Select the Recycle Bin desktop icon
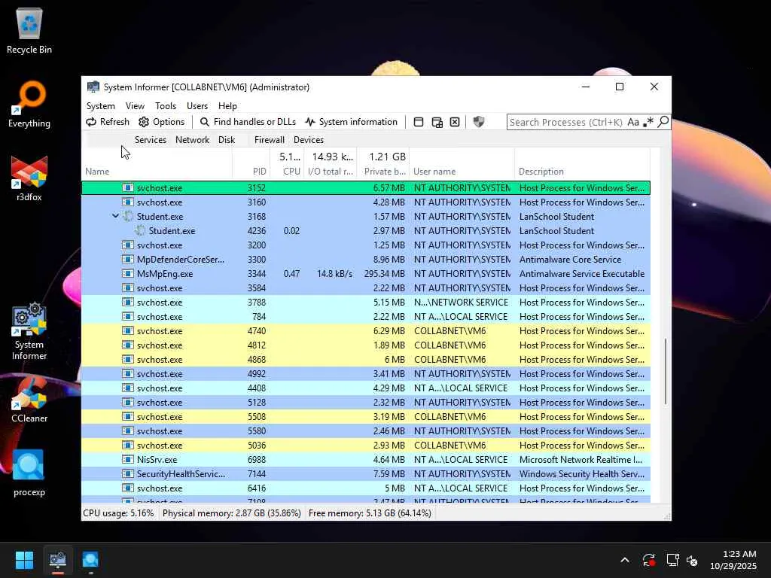Viewport: 771px width, 578px height. 29,32
